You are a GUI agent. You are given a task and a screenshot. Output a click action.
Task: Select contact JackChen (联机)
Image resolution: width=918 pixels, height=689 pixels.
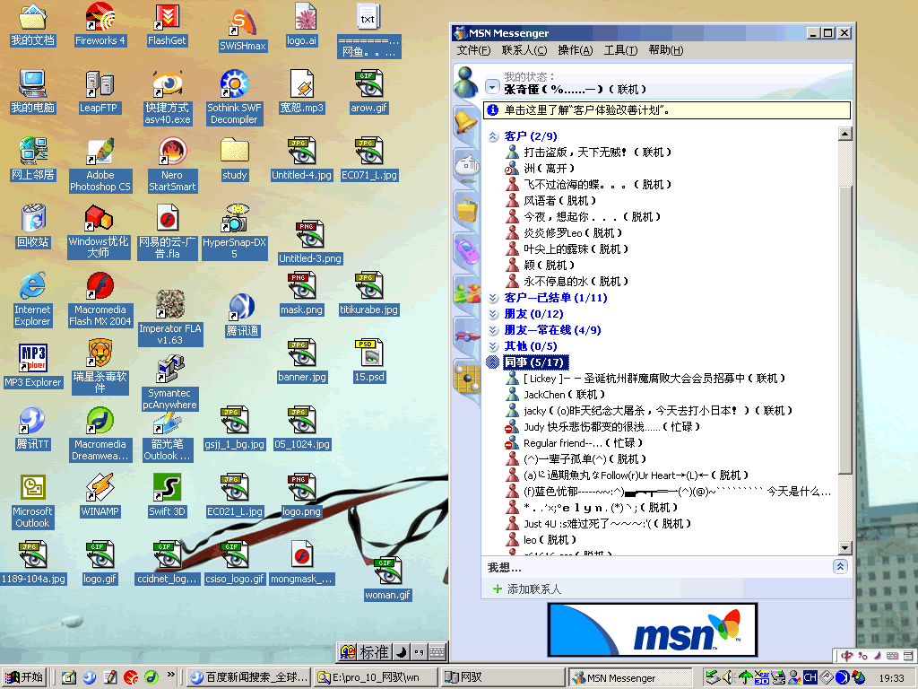(x=564, y=395)
